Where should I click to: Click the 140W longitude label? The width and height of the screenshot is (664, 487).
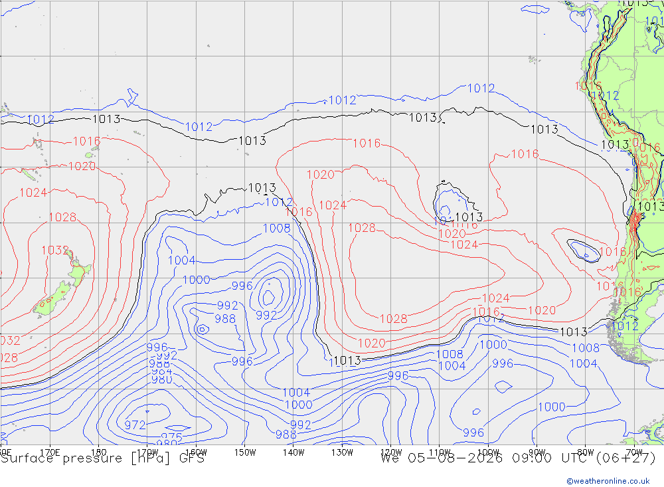tap(293, 452)
